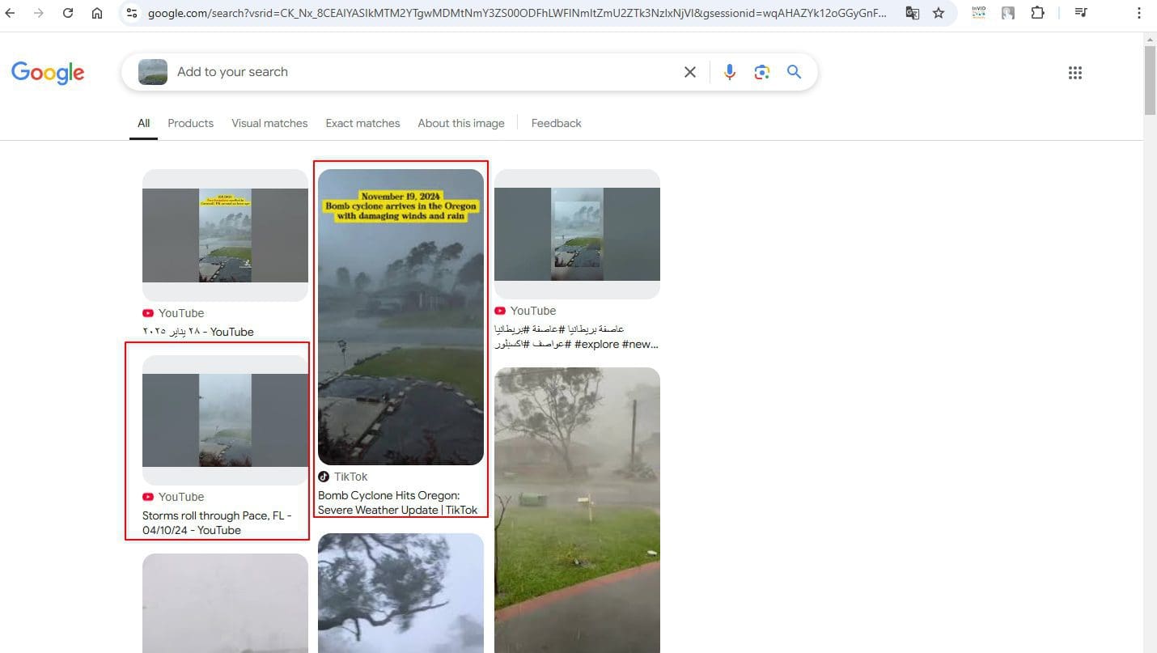Open the browser extensions puzzle icon
This screenshot has height=653, width=1157.
pyautogui.click(x=1037, y=13)
